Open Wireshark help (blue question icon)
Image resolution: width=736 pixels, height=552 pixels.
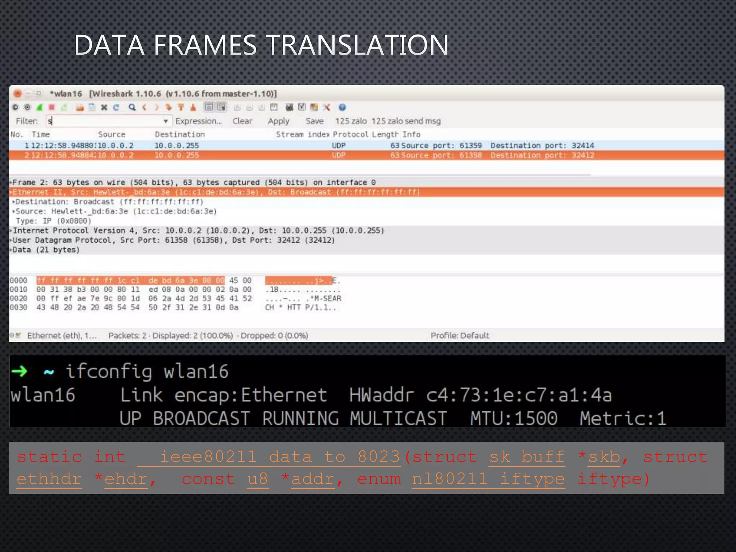(x=342, y=107)
